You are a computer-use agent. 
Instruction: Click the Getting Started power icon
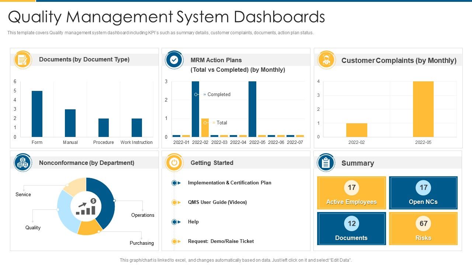coord(174,162)
